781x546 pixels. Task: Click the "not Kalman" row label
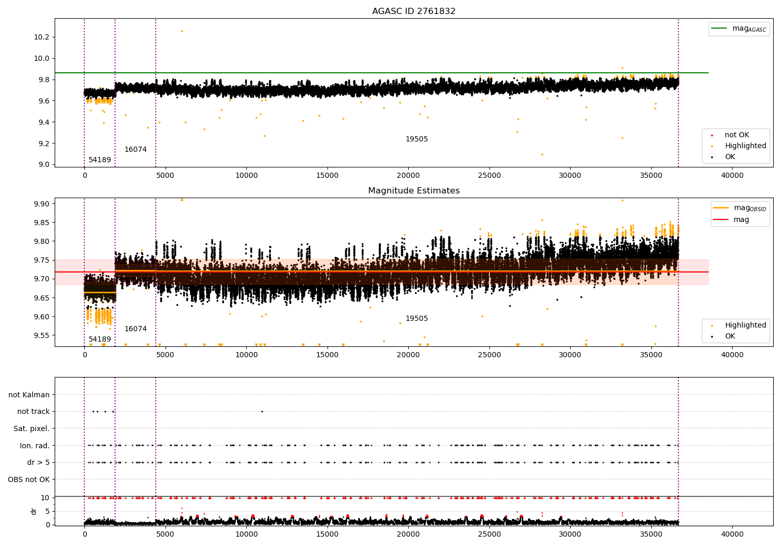coord(29,395)
